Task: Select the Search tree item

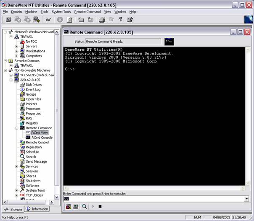Action: (x=31, y=157)
